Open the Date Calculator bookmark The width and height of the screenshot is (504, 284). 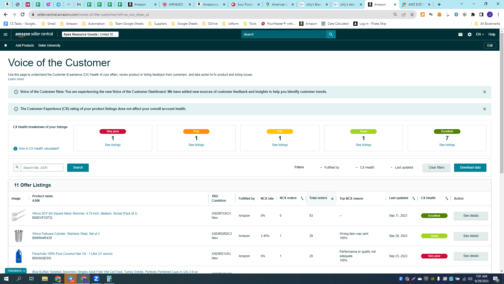(335, 24)
